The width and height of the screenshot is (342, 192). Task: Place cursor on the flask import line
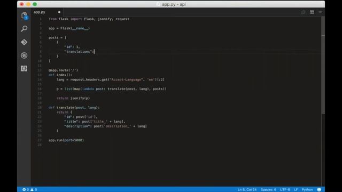point(89,19)
